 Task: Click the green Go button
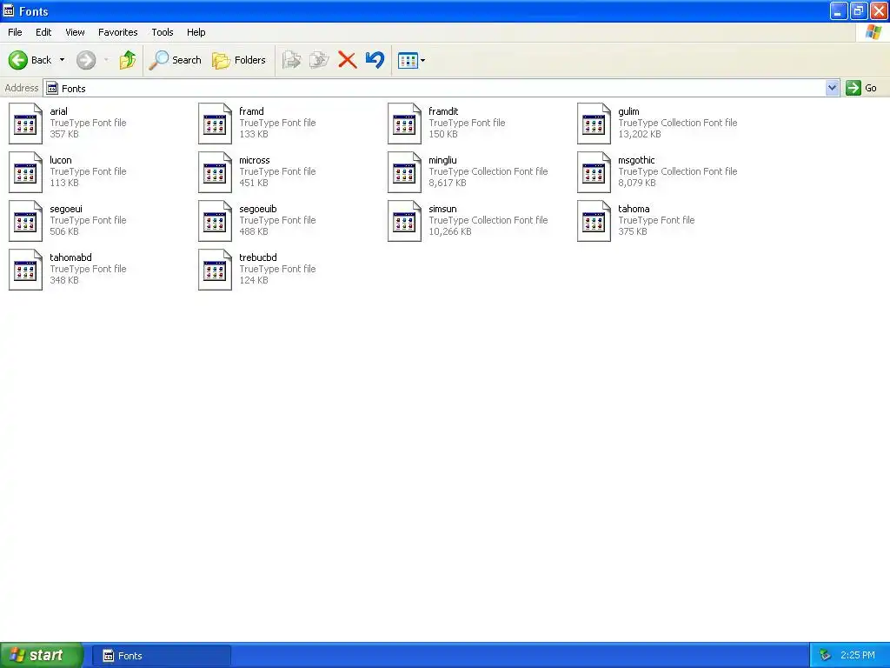click(861, 88)
